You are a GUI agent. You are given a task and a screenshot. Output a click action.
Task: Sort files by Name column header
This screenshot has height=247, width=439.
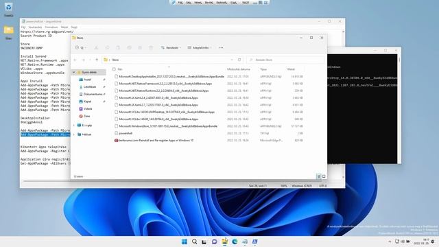pos(120,69)
